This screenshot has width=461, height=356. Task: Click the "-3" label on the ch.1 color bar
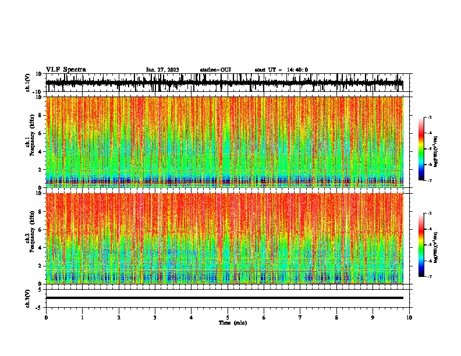coord(430,117)
